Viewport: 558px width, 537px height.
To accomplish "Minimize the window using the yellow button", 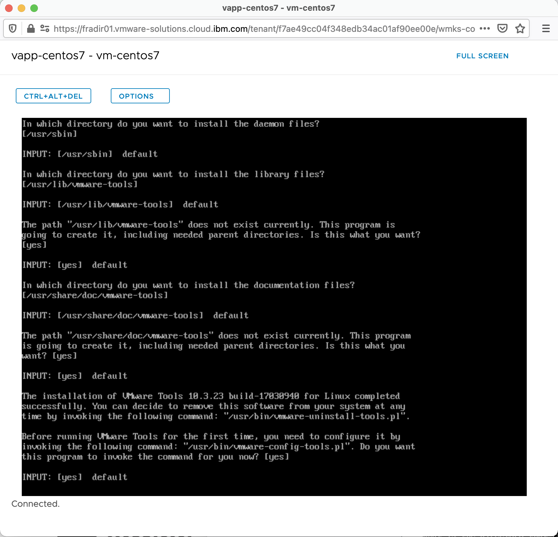I will pyautogui.click(x=21, y=8).
